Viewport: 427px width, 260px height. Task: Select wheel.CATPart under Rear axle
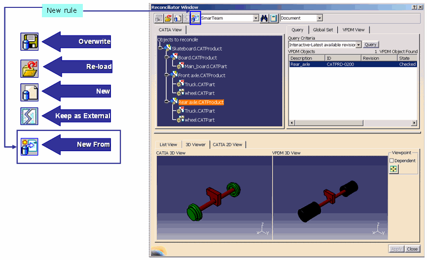tap(200, 120)
